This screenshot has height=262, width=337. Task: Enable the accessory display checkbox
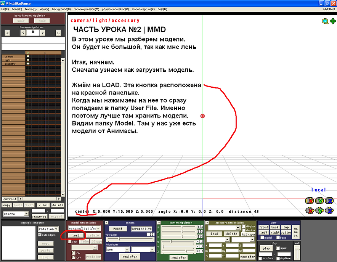[244, 226]
